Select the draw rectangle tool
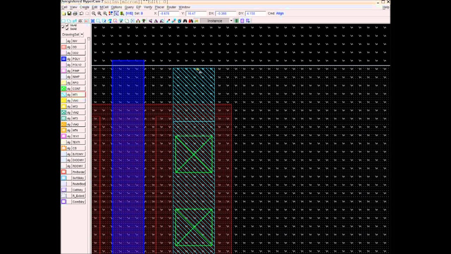This screenshot has width=451, height=254. pos(63,21)
